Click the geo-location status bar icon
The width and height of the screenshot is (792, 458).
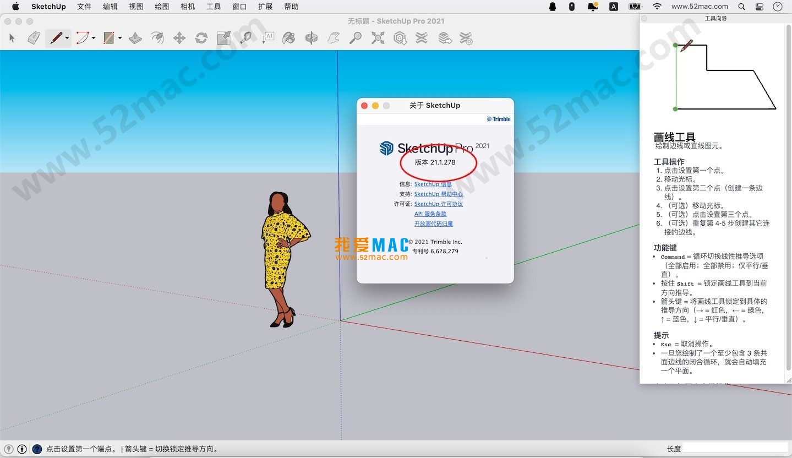[x=9, y=449]
